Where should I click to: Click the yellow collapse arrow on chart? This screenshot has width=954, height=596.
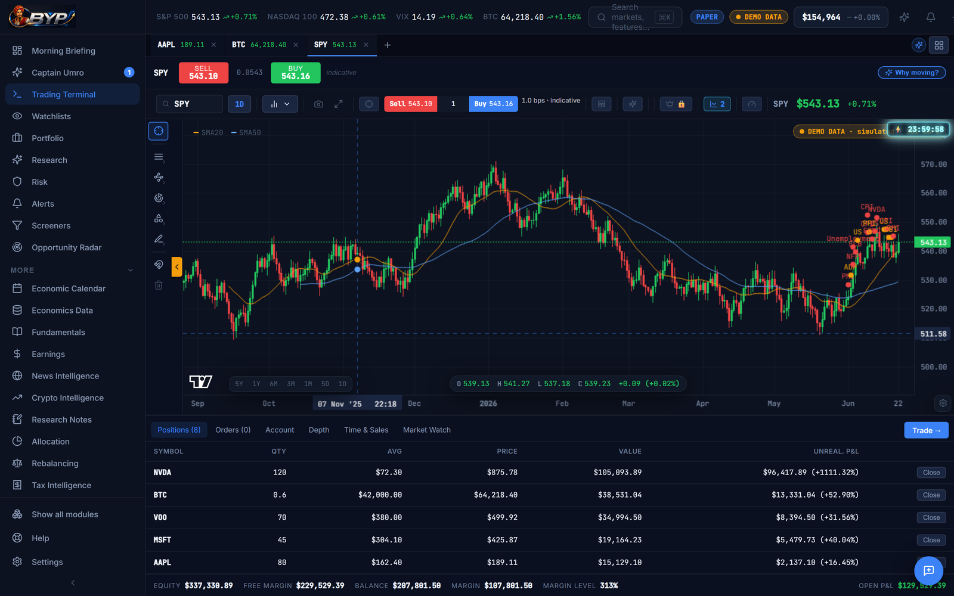(176, 267)
